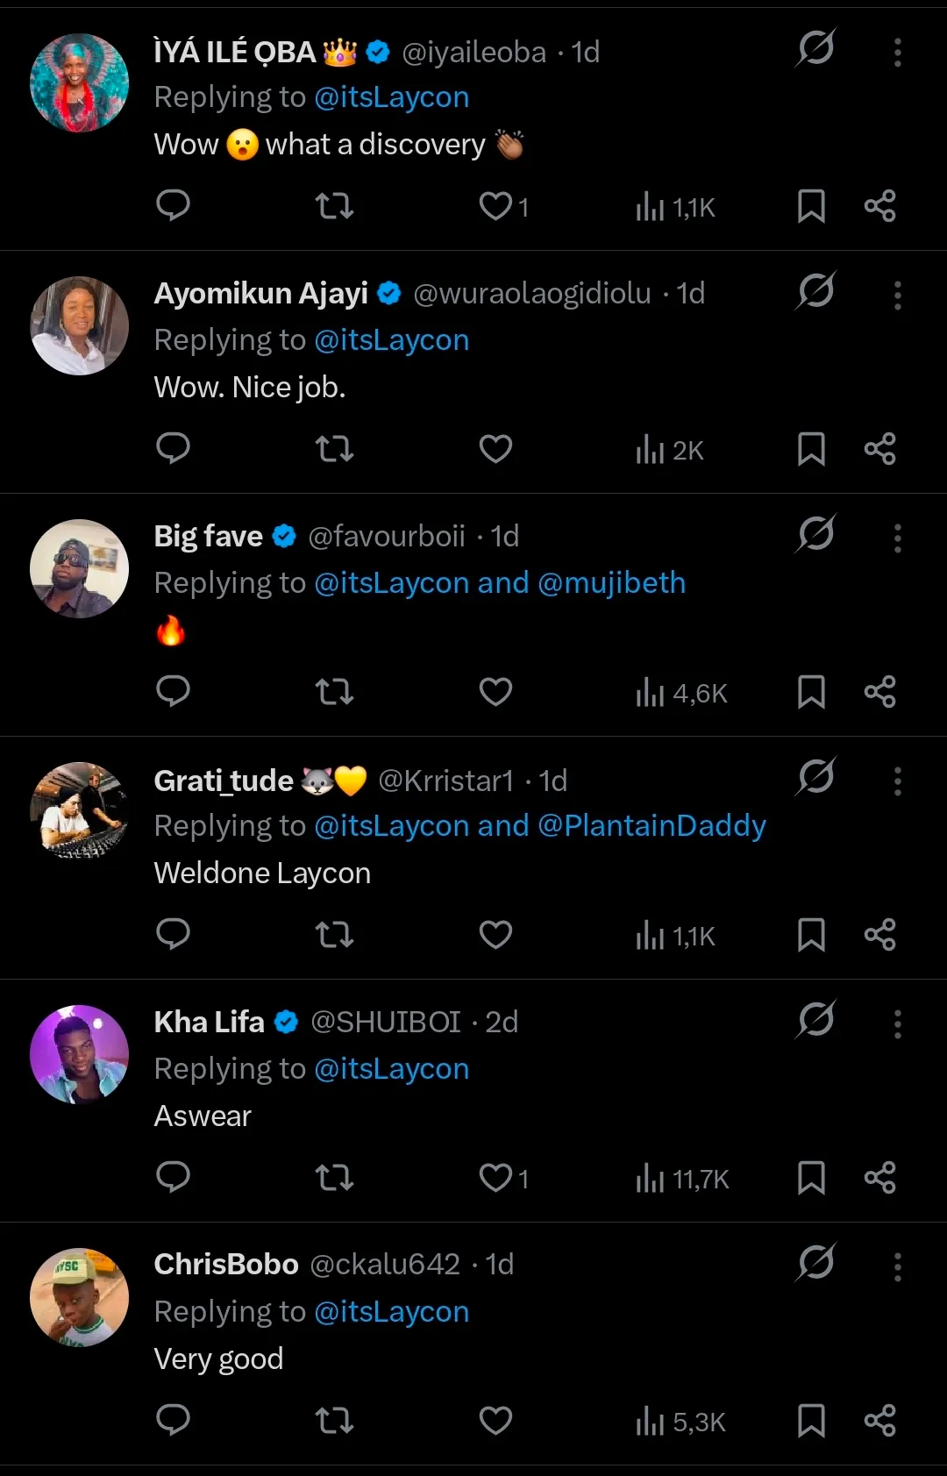Repost Kha Lifa's "Aswear" reply
This screenshot has width=947, height=1476.
click(334, 1178)
